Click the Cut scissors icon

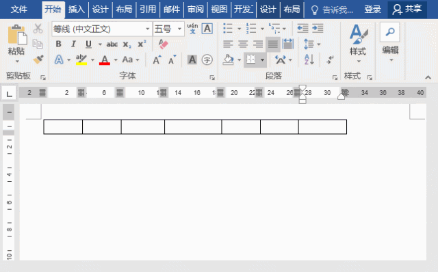pyautogui.click(x=38, y=29)
